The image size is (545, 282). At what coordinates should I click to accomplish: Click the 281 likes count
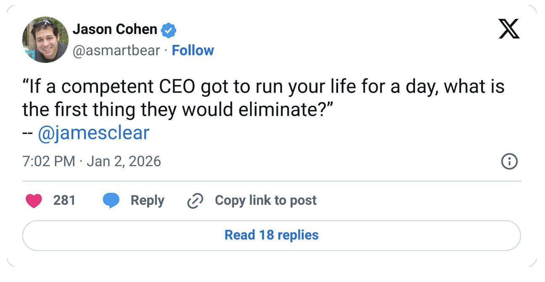click(64, 200)
